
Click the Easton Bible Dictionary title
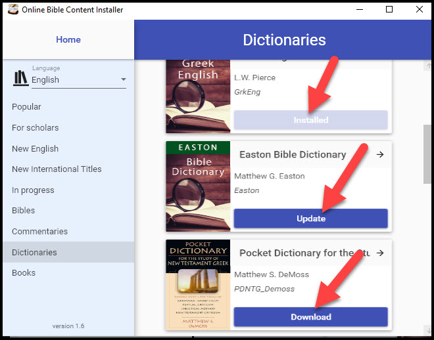tap(293, 155)
